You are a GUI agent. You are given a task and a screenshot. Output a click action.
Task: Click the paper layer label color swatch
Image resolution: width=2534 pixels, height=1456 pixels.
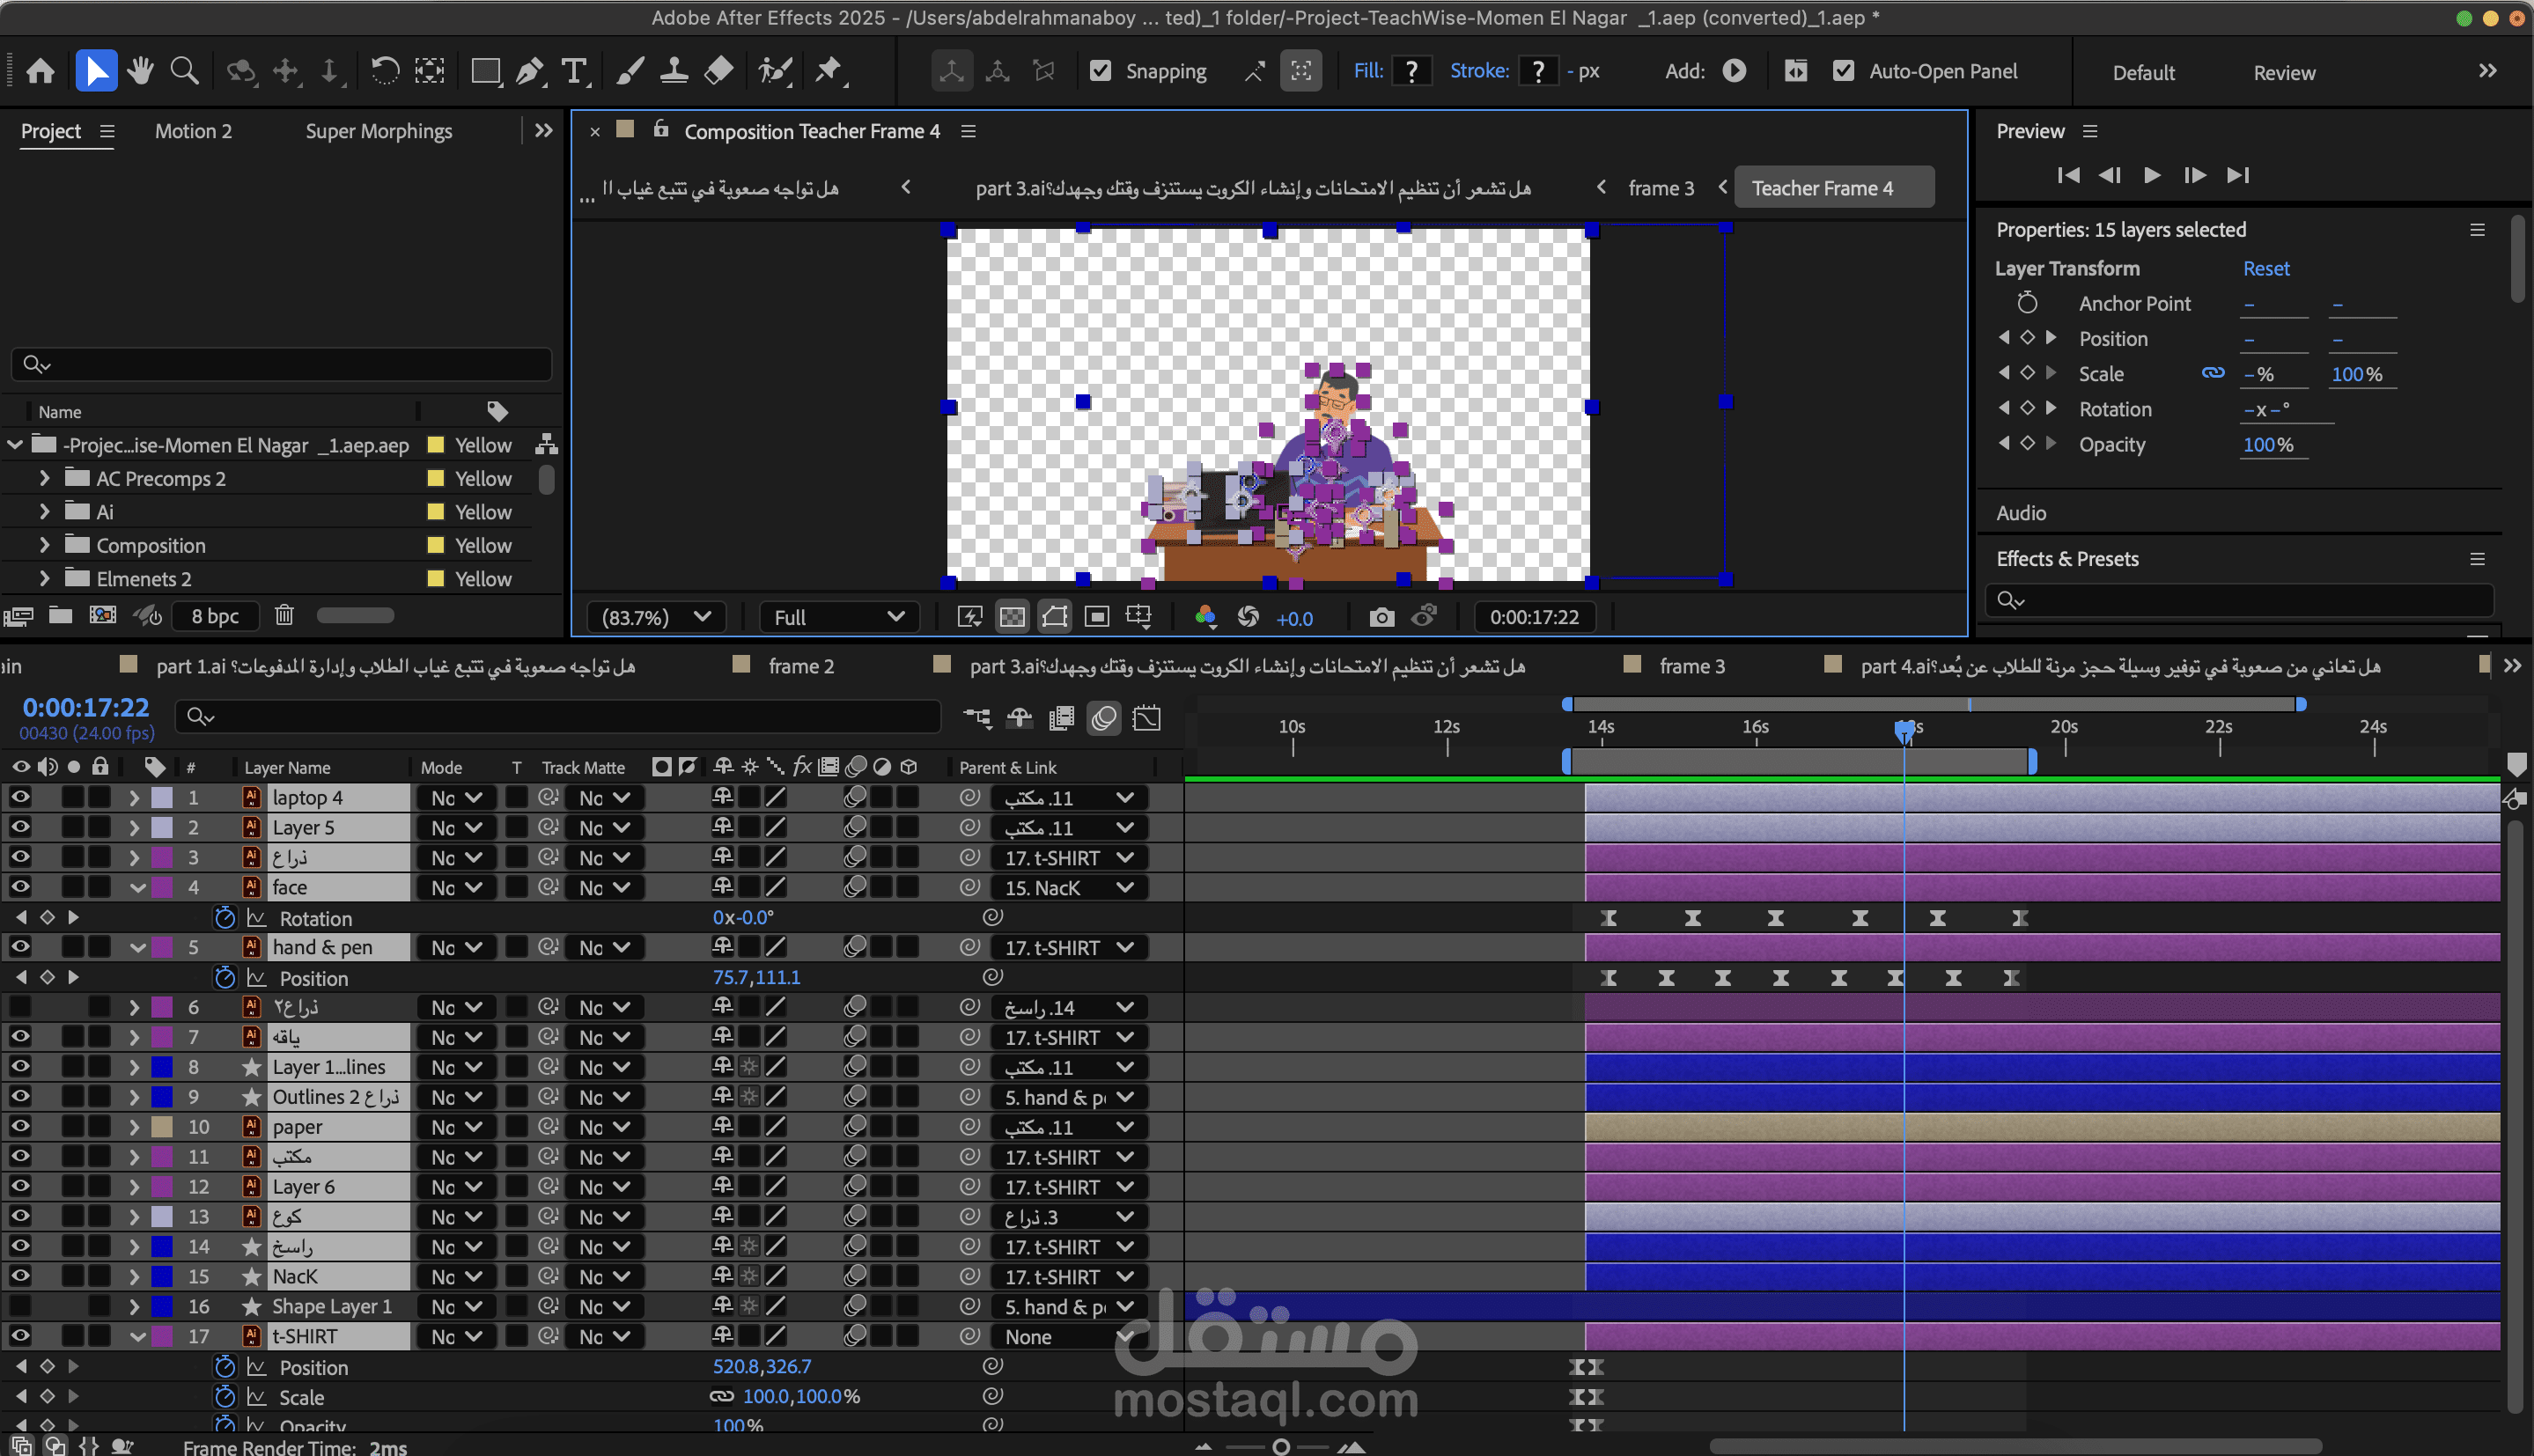pyautogui.click(x=162, y=1127)
